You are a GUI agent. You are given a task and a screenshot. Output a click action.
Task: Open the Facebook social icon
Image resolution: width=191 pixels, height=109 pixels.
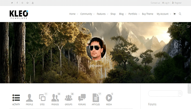tap(17, 3)
